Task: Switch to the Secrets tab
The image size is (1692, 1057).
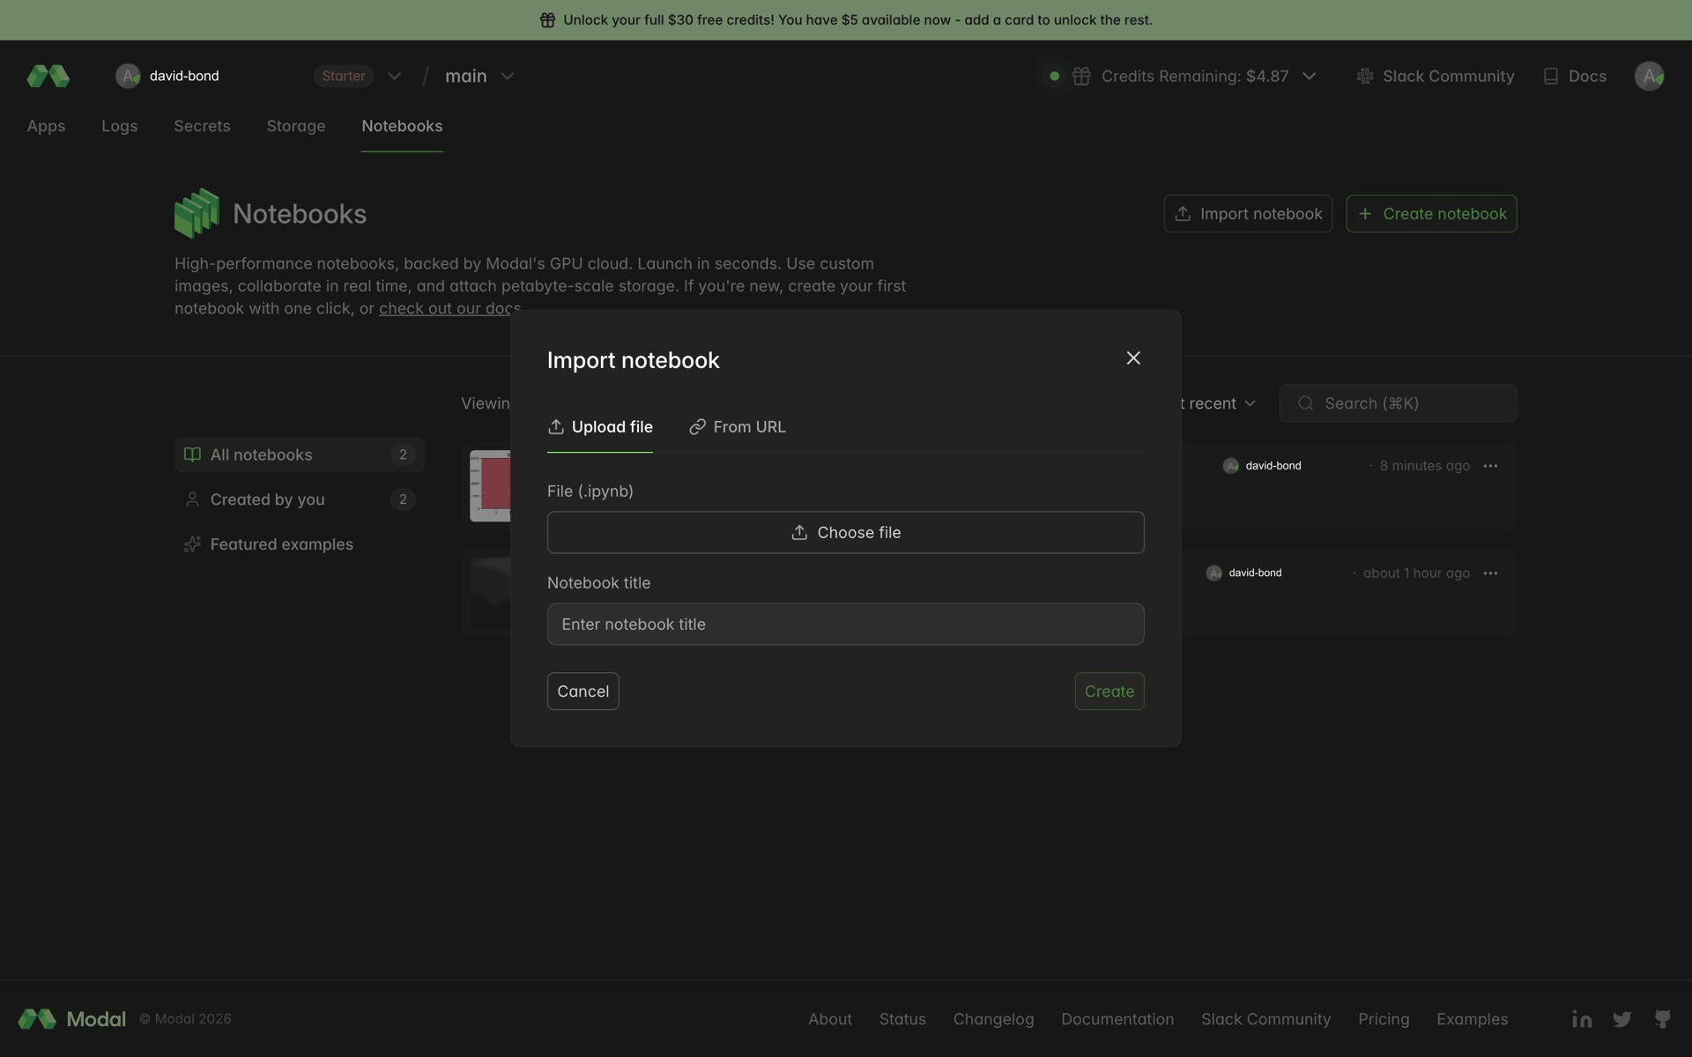Action: click(202, 126)
